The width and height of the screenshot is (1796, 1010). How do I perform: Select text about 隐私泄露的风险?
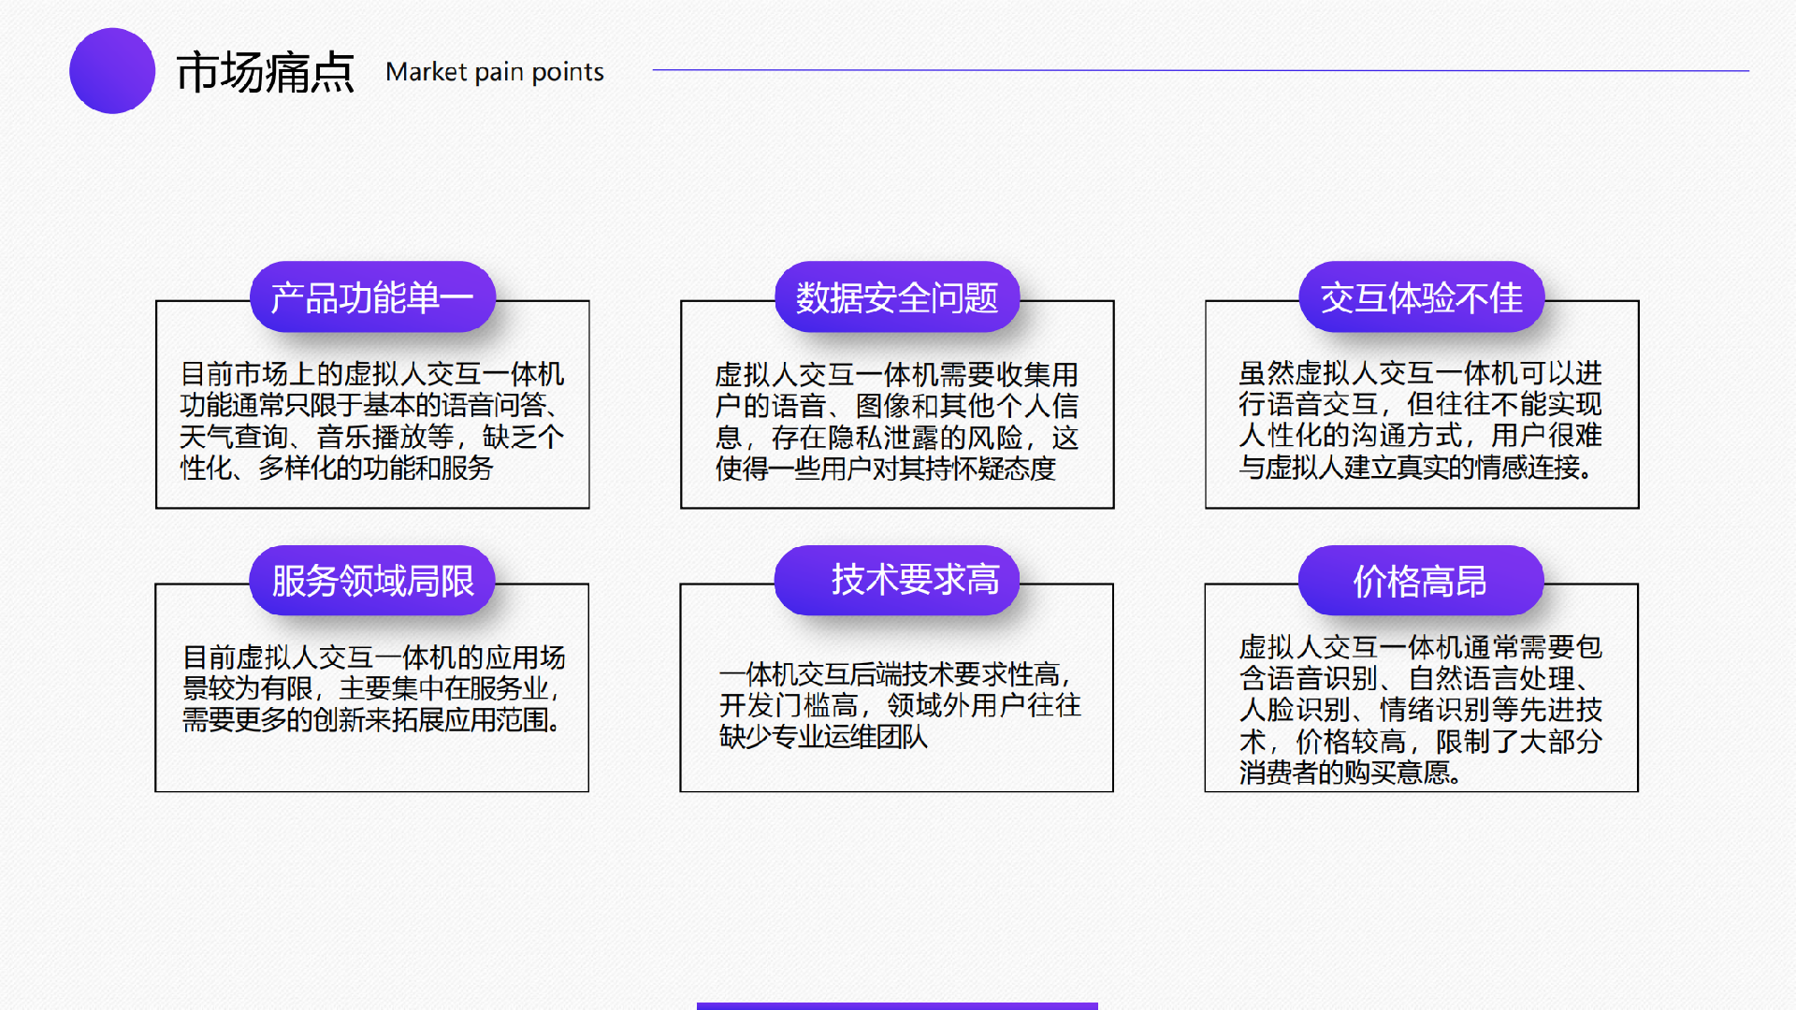[x=896, y=421]
